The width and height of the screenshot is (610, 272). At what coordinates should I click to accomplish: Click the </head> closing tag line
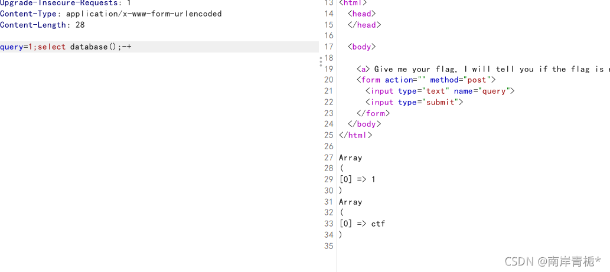(364, 25)
